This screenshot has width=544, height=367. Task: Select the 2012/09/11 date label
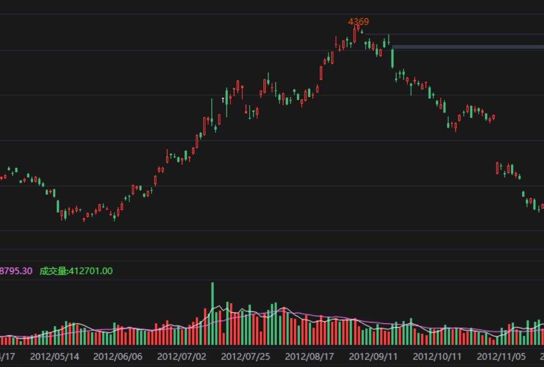click(373, 357)
